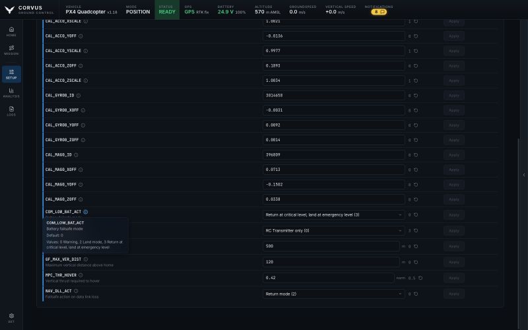The width and height of the screenshot is (528, 330).
Task: Open Set settings gear at sidebar bottom
Action: pos(11,318)
